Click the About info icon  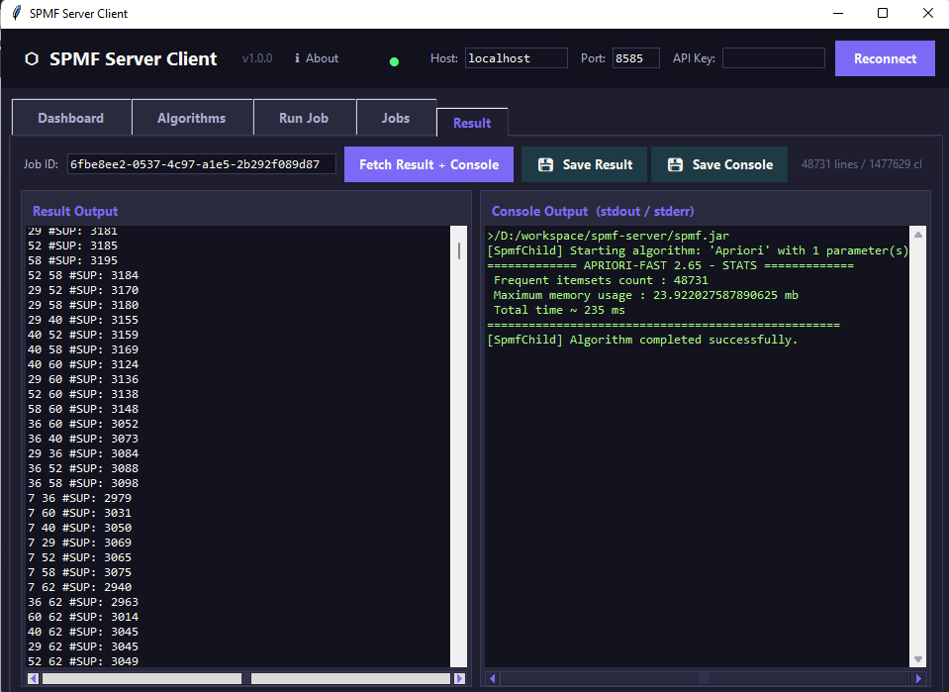[298, 58]
